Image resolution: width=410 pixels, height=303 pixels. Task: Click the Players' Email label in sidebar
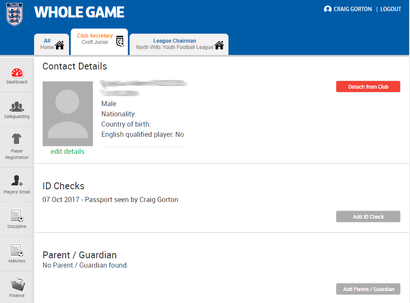coord(17,192)
